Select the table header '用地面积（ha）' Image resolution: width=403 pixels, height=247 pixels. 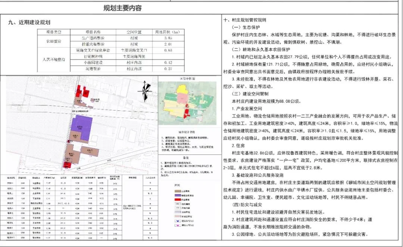coord(168,32)
